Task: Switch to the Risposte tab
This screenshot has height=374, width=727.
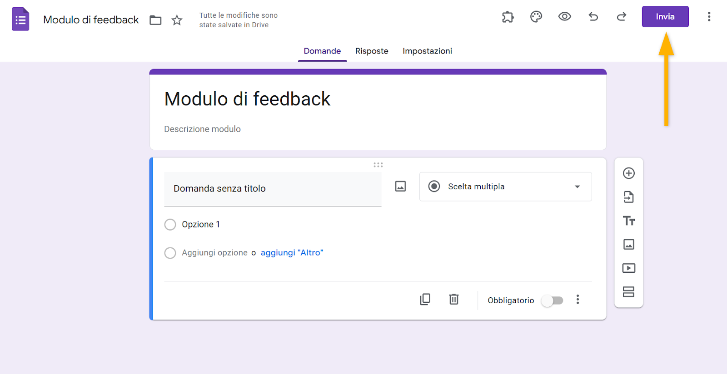Action: [x=372, y=51]
